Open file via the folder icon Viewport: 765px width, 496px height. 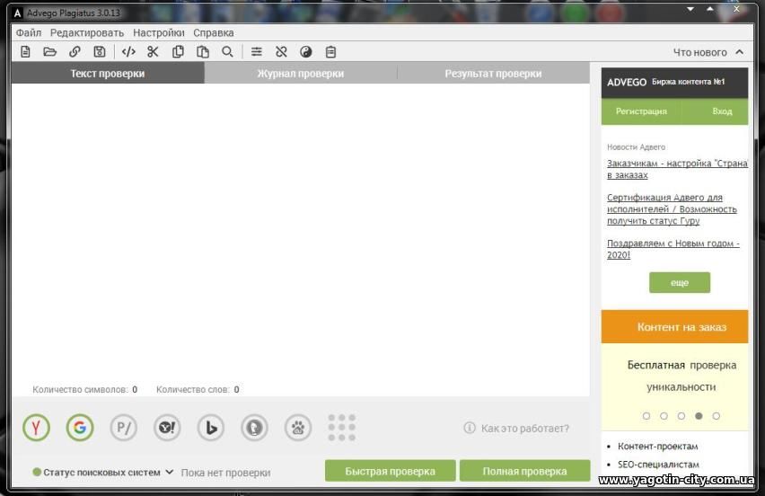pos(49,52)
